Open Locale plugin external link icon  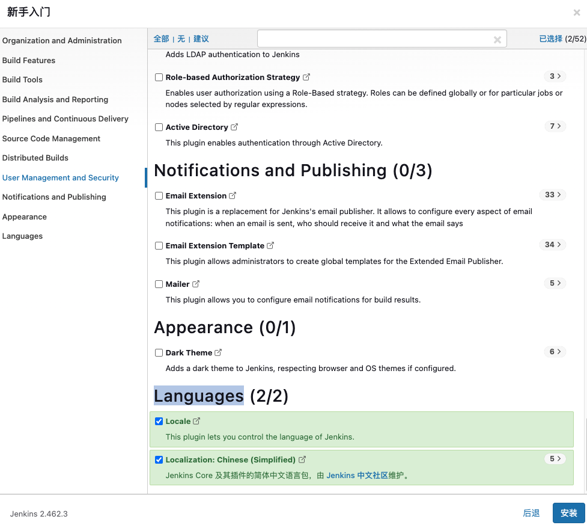tap(196, 421)
